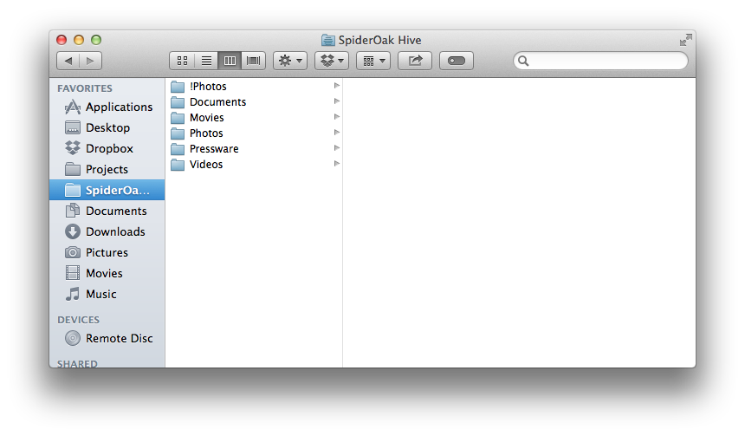Open Downloads in the sidebar

(107, 232)
